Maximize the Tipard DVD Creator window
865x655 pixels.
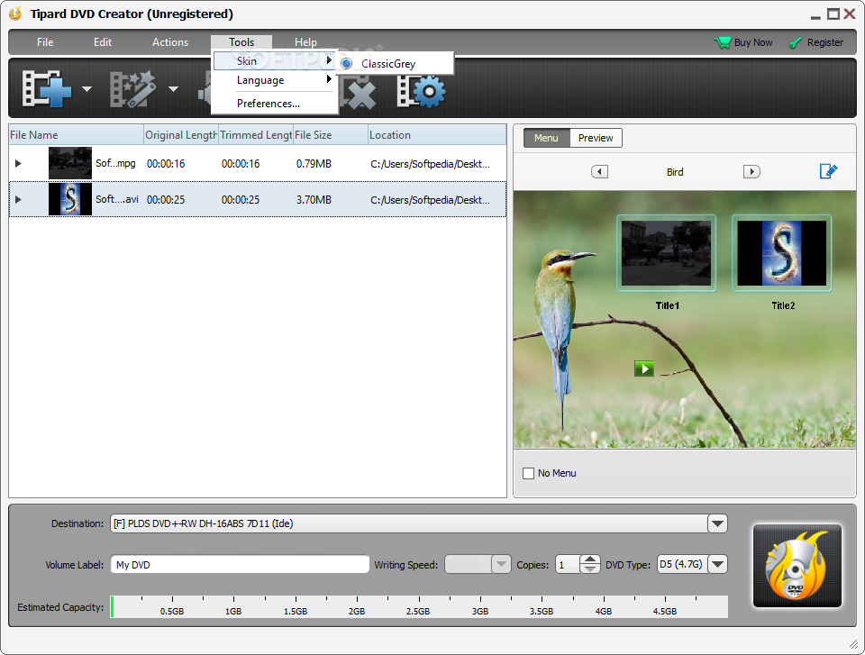click(x=833, y=14)
